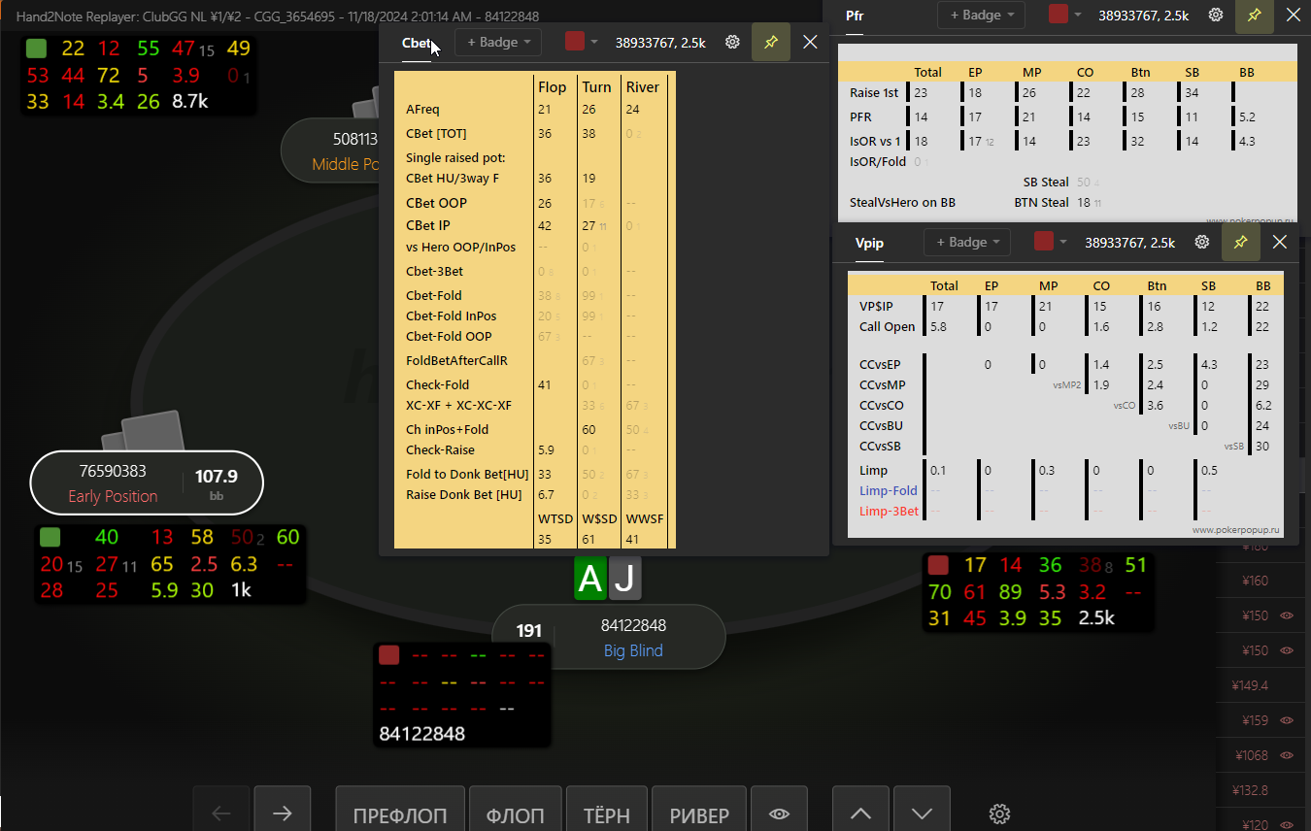1311x831 pixels.
Task: Click green marker on Early Position HUD
Action: pyautogui.click(x=50, y=537)
